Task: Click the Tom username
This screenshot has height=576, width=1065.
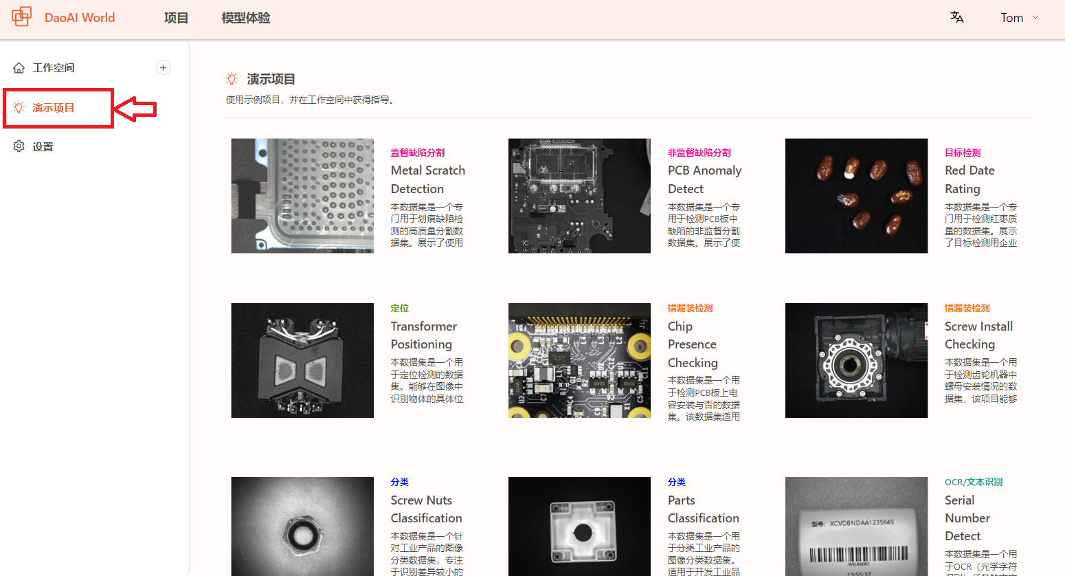Action: tap(1011, 18)
